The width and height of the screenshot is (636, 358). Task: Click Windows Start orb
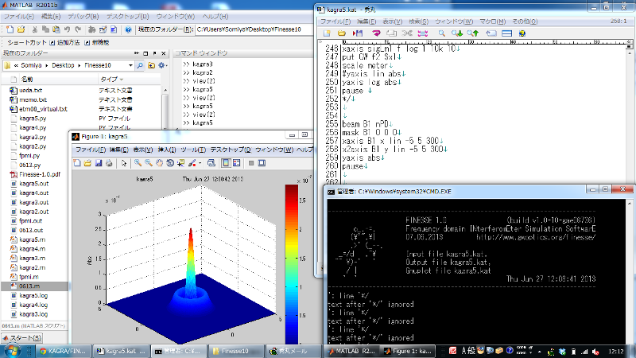11,351
